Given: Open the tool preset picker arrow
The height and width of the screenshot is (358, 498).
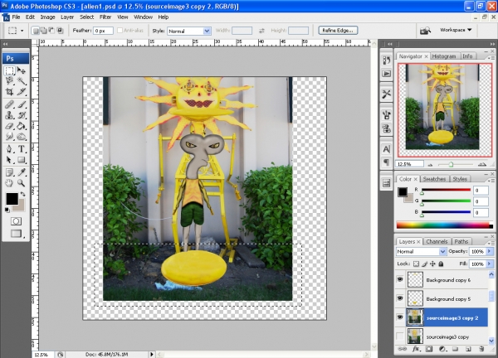Looking at the screenshot, I should 22,31.
